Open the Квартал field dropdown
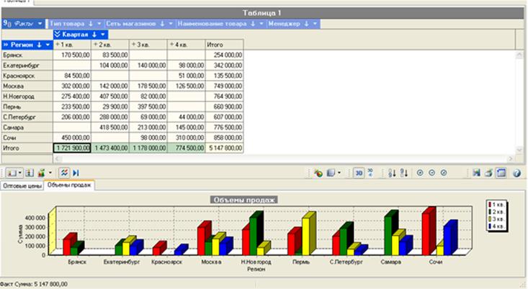 (104, 34)
